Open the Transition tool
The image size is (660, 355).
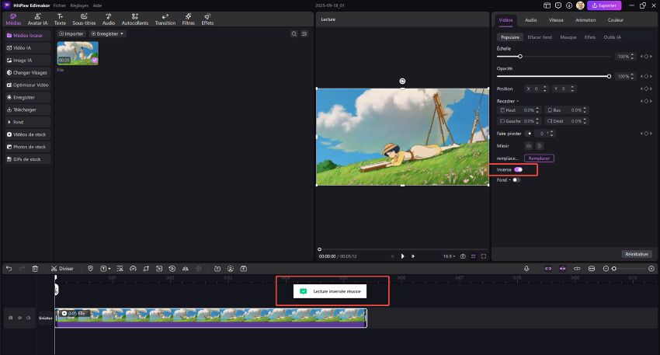point(165,19)
